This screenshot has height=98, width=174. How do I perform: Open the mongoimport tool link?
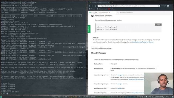point(136,93)
